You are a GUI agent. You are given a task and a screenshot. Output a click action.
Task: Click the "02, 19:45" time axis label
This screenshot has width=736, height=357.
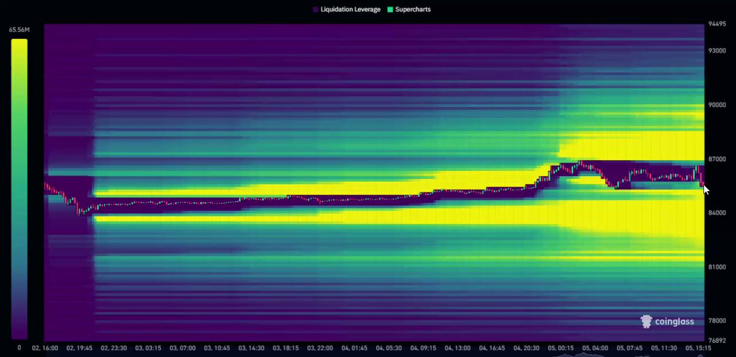point(79,348)
